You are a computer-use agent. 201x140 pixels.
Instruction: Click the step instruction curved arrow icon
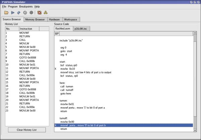point(19,13)
